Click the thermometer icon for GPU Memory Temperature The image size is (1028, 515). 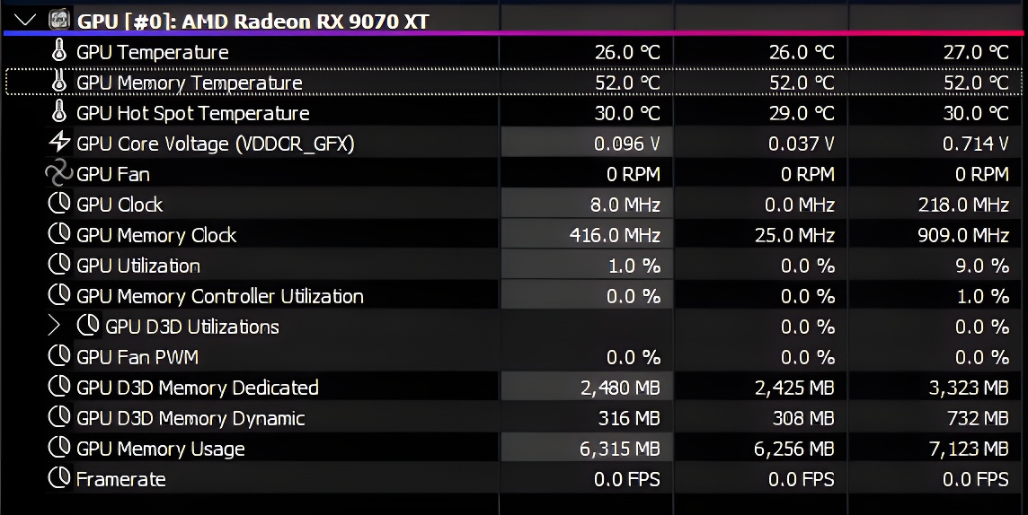(x=59, y=82)
